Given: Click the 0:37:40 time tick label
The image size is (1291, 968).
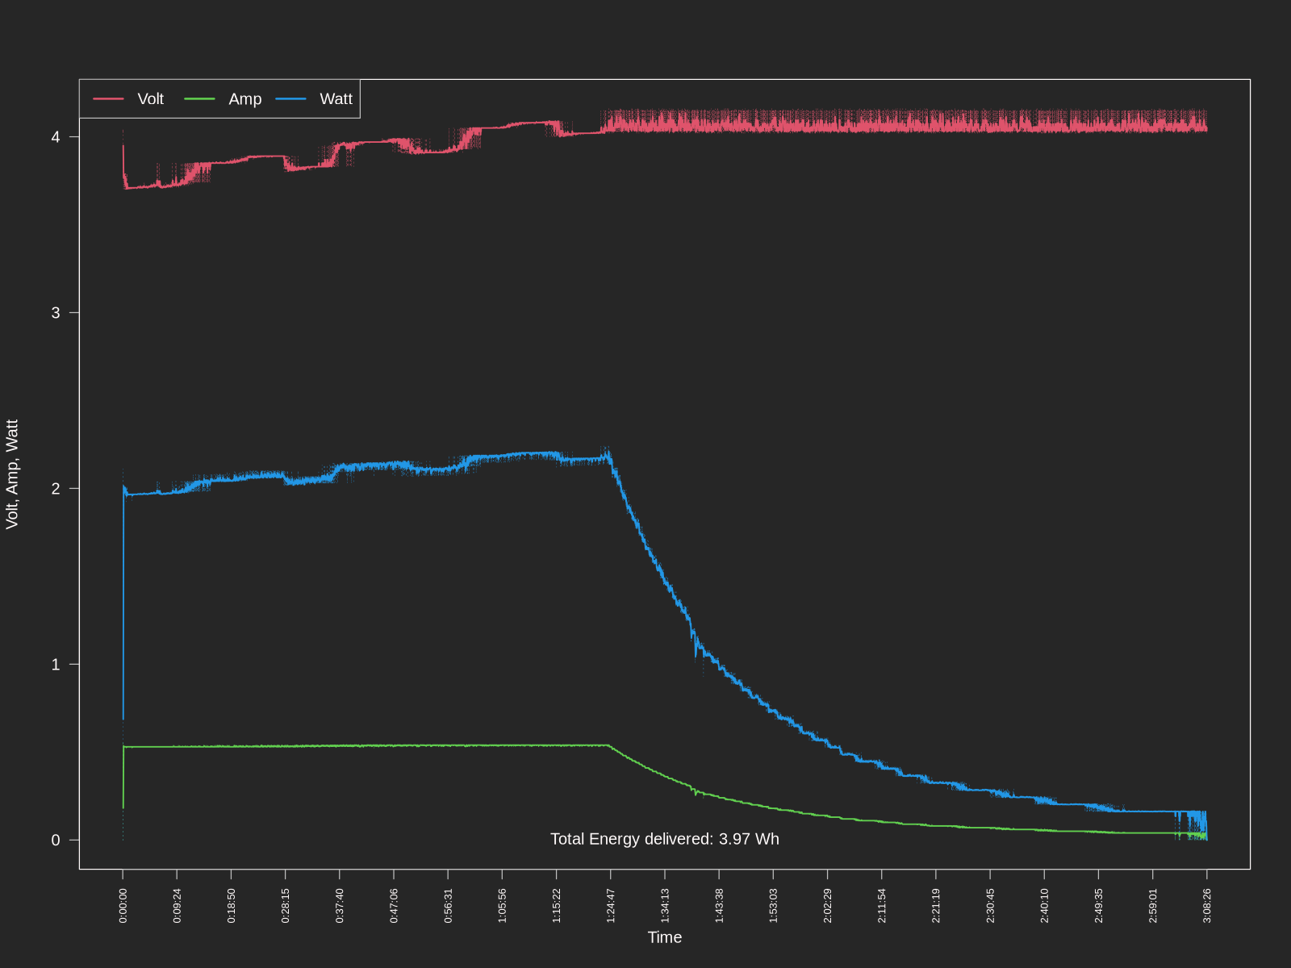Looking at the screenshot, I should click(x=340, y=906).
